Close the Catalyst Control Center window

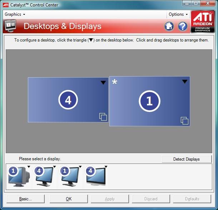208,4
